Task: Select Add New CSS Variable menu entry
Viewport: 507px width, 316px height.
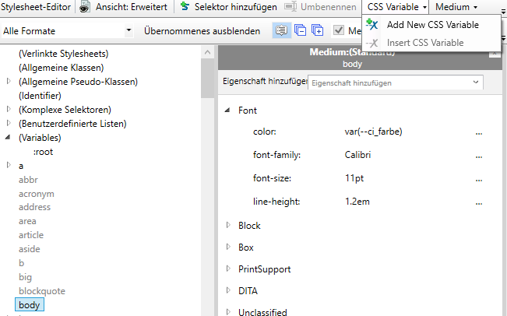Action: (432, 25)
